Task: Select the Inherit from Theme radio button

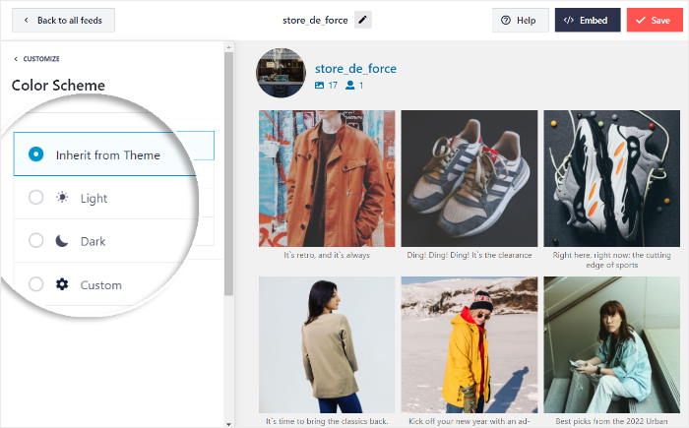Action: tap(36, 154)
